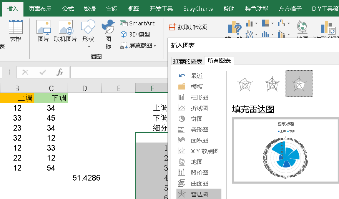Select the column E header

118,88
